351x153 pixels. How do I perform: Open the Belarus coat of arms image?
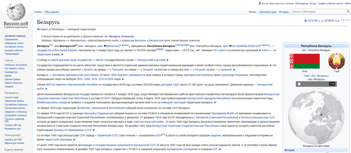336,61
